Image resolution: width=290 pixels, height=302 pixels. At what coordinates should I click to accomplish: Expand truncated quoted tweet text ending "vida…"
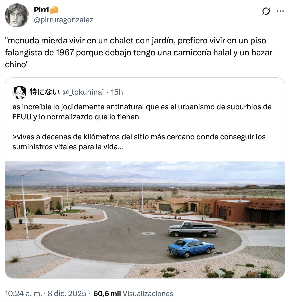tap(68, 147)
